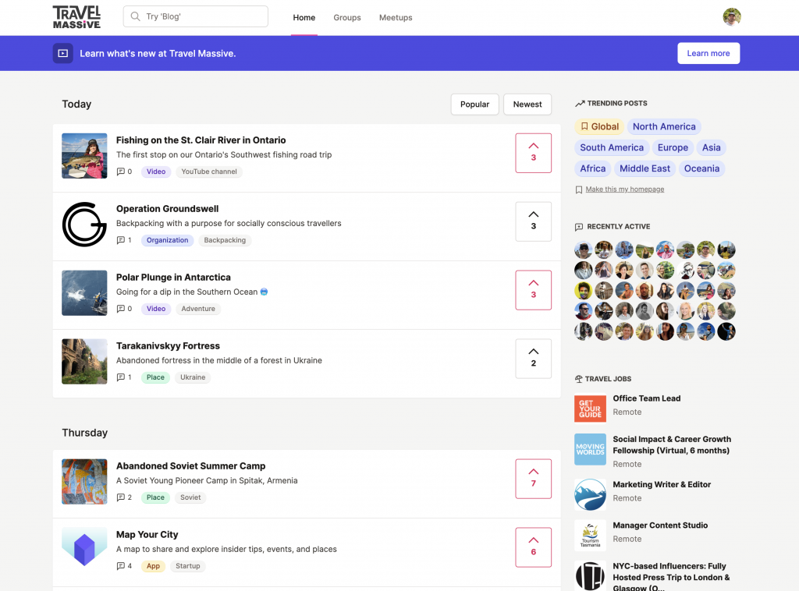Open 'Abandoned Soviet Summer Camp' title
This screenshot has height=591, width=799.
coord(190,465)
